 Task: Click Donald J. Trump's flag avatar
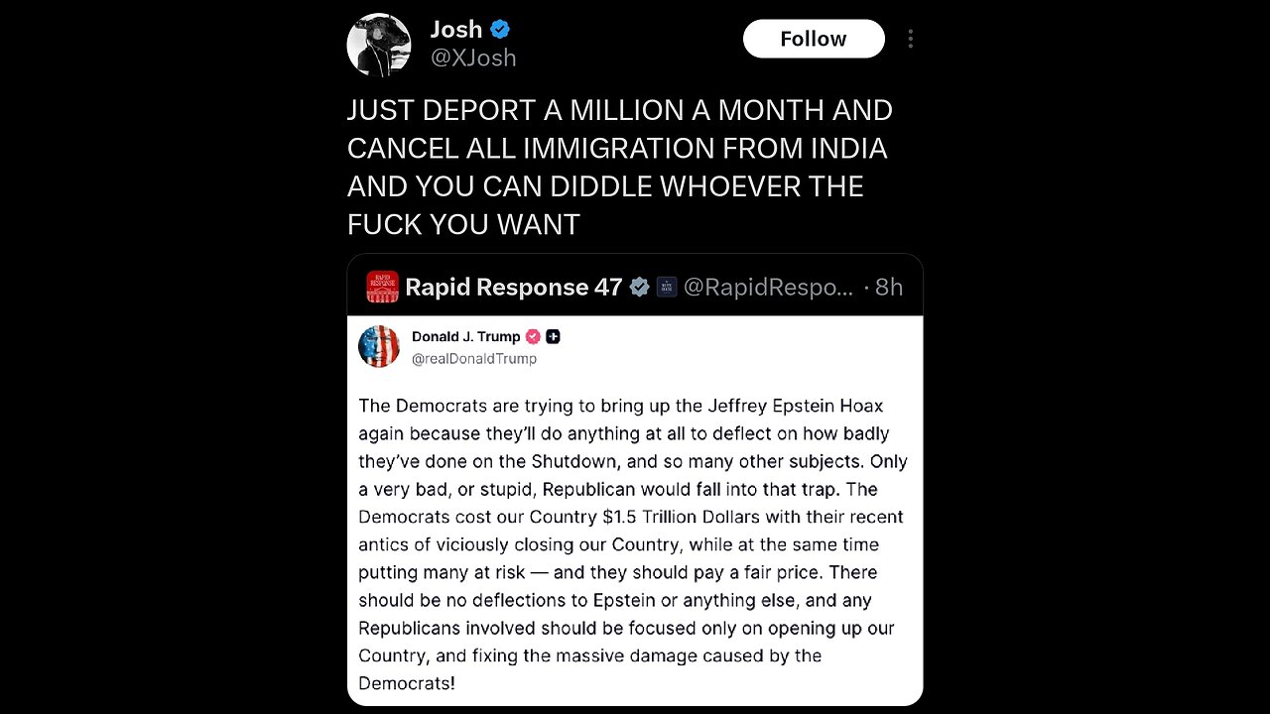[x=379, y=346]
